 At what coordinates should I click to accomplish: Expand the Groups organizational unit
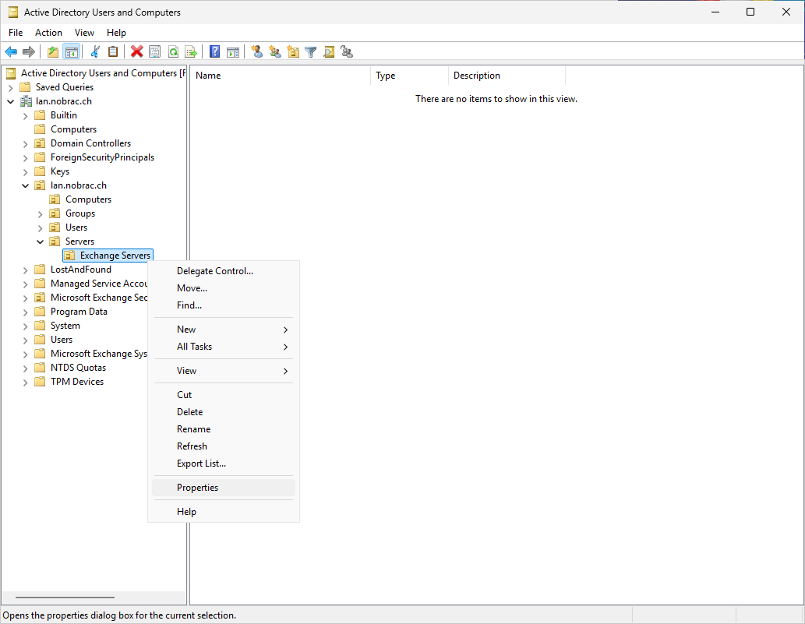(40, 214)
